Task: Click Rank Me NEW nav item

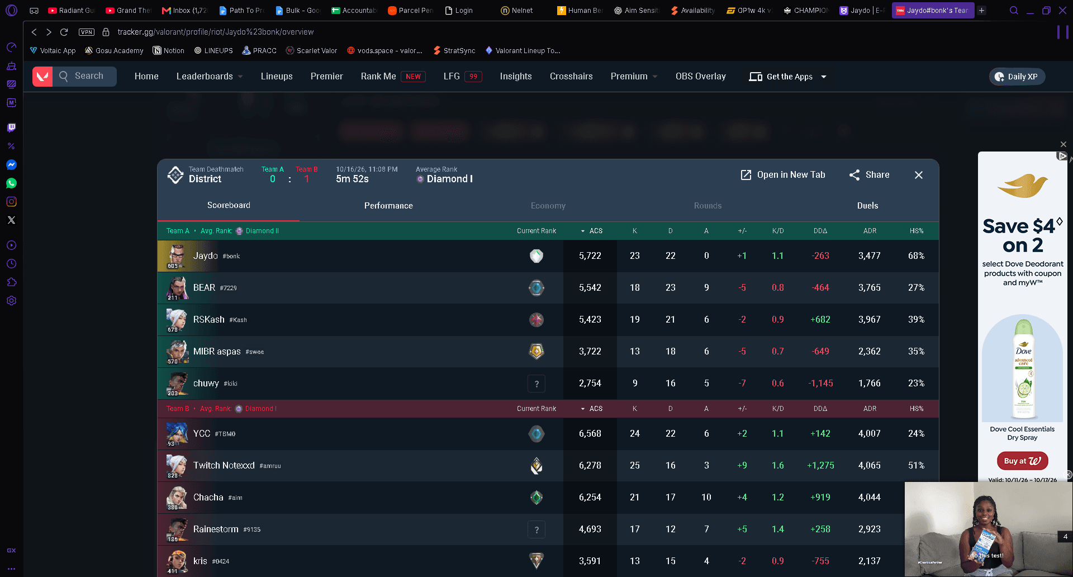Action: tap(393, 77)
